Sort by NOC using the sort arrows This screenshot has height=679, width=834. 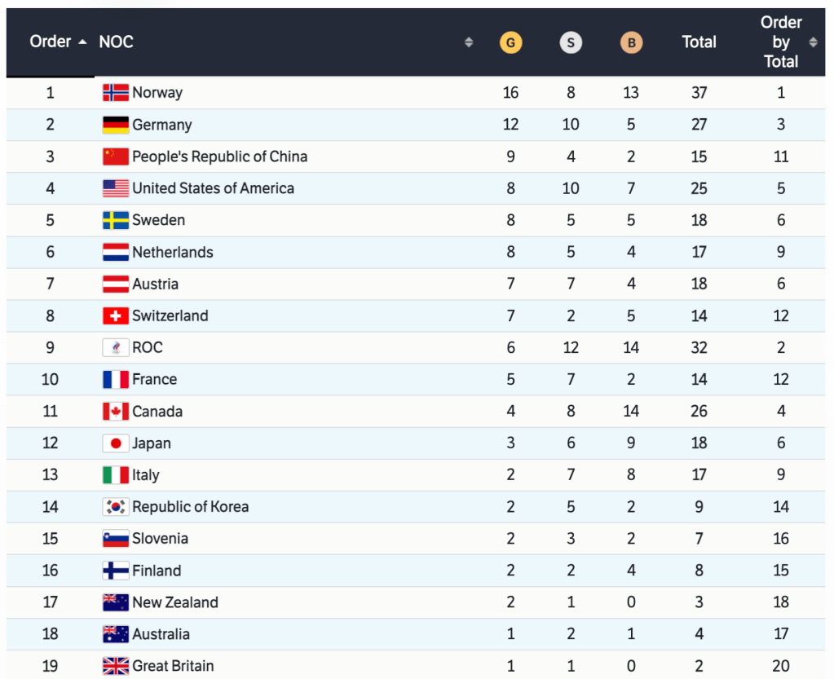click(469, 42)
